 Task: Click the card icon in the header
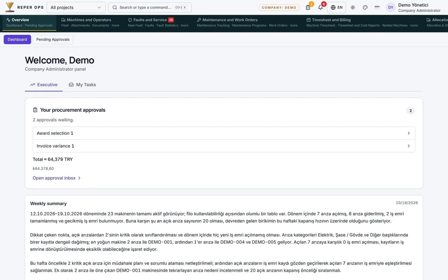377,7
